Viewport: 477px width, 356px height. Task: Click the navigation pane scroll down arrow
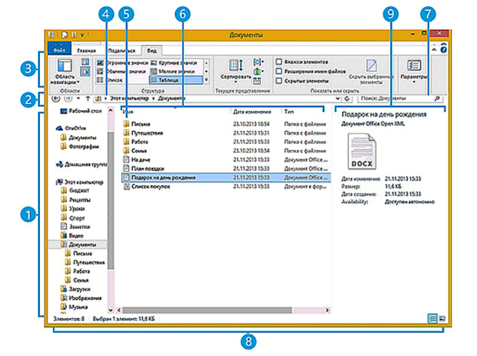tap(111, 311)
